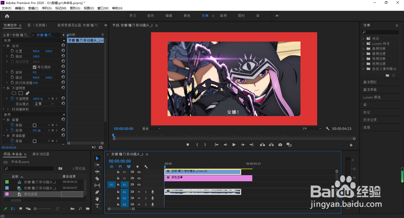Viewport: 404px width, 218px height.
Task: Toggle V2 track output eye
Action: coord(139,178)
